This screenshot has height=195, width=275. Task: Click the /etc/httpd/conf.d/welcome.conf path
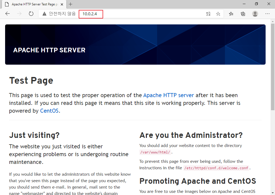pos(216,168)
